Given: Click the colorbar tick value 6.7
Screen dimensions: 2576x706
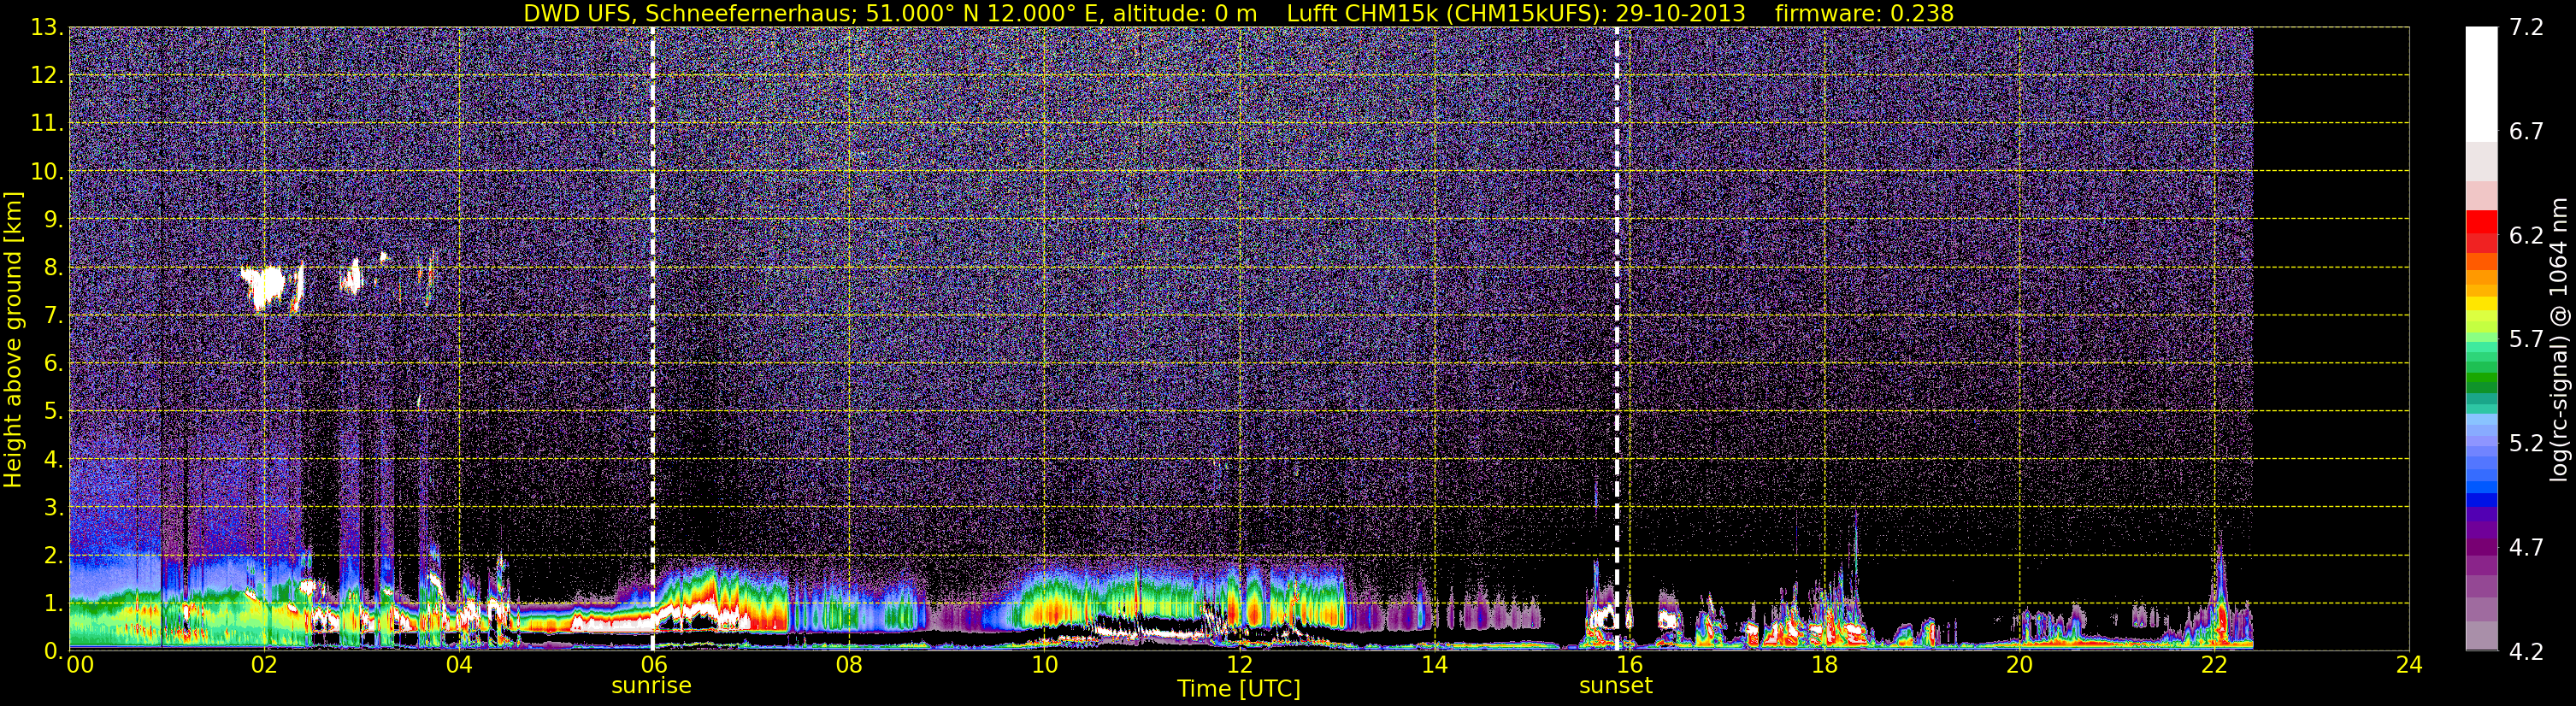Looking at the screenshot, I should (x=2526, y=132).
